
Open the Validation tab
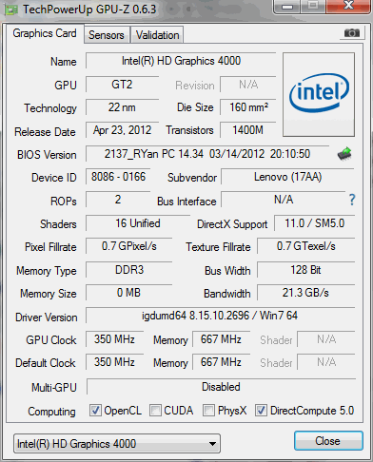point(157,35)
